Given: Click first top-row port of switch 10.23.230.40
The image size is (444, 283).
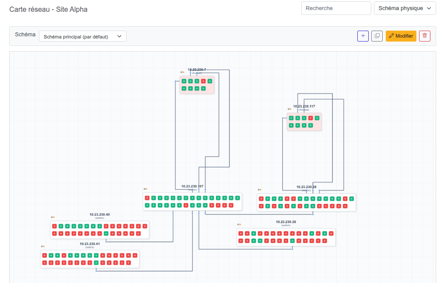Looking at the screenshot, I should coord(54,226).
